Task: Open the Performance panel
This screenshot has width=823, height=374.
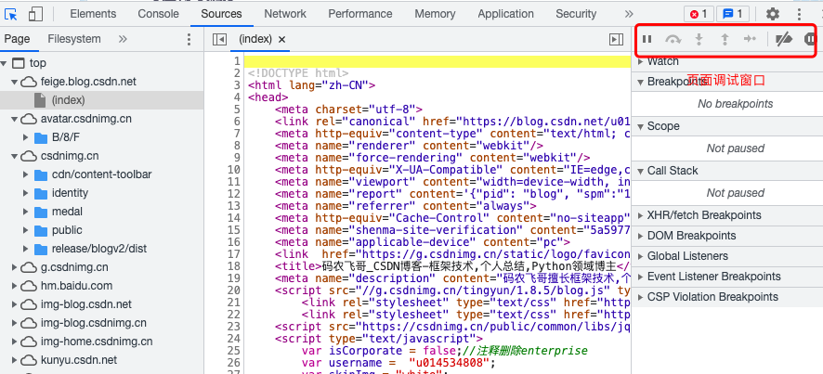Action: (360, 14)
